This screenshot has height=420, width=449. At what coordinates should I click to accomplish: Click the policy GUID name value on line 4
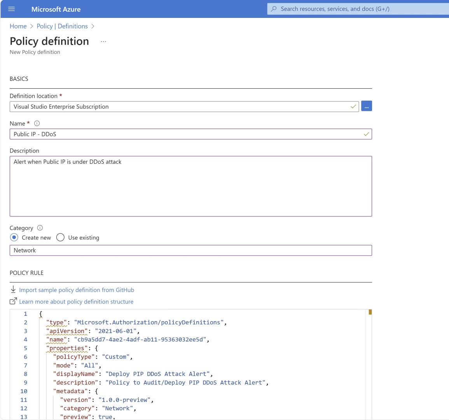tap(140, 339)
